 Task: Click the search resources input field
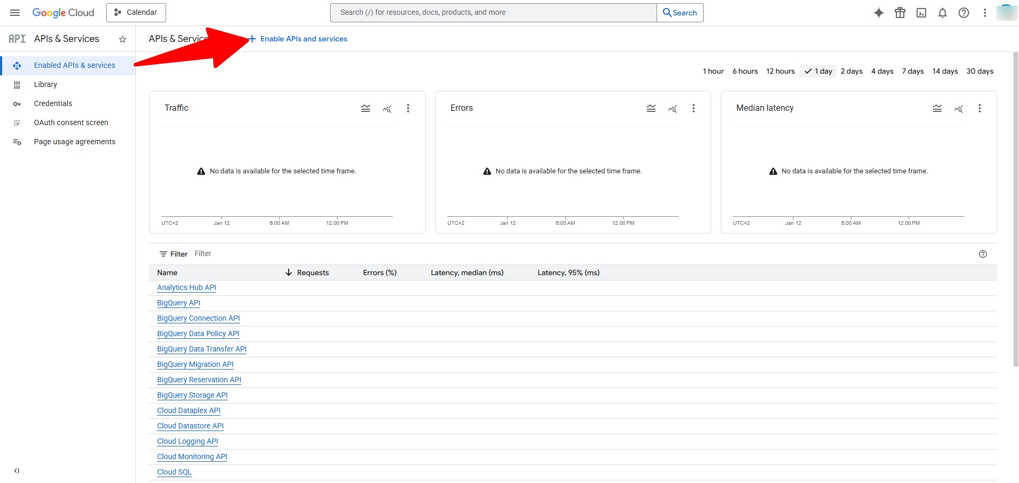pos(493,13)
